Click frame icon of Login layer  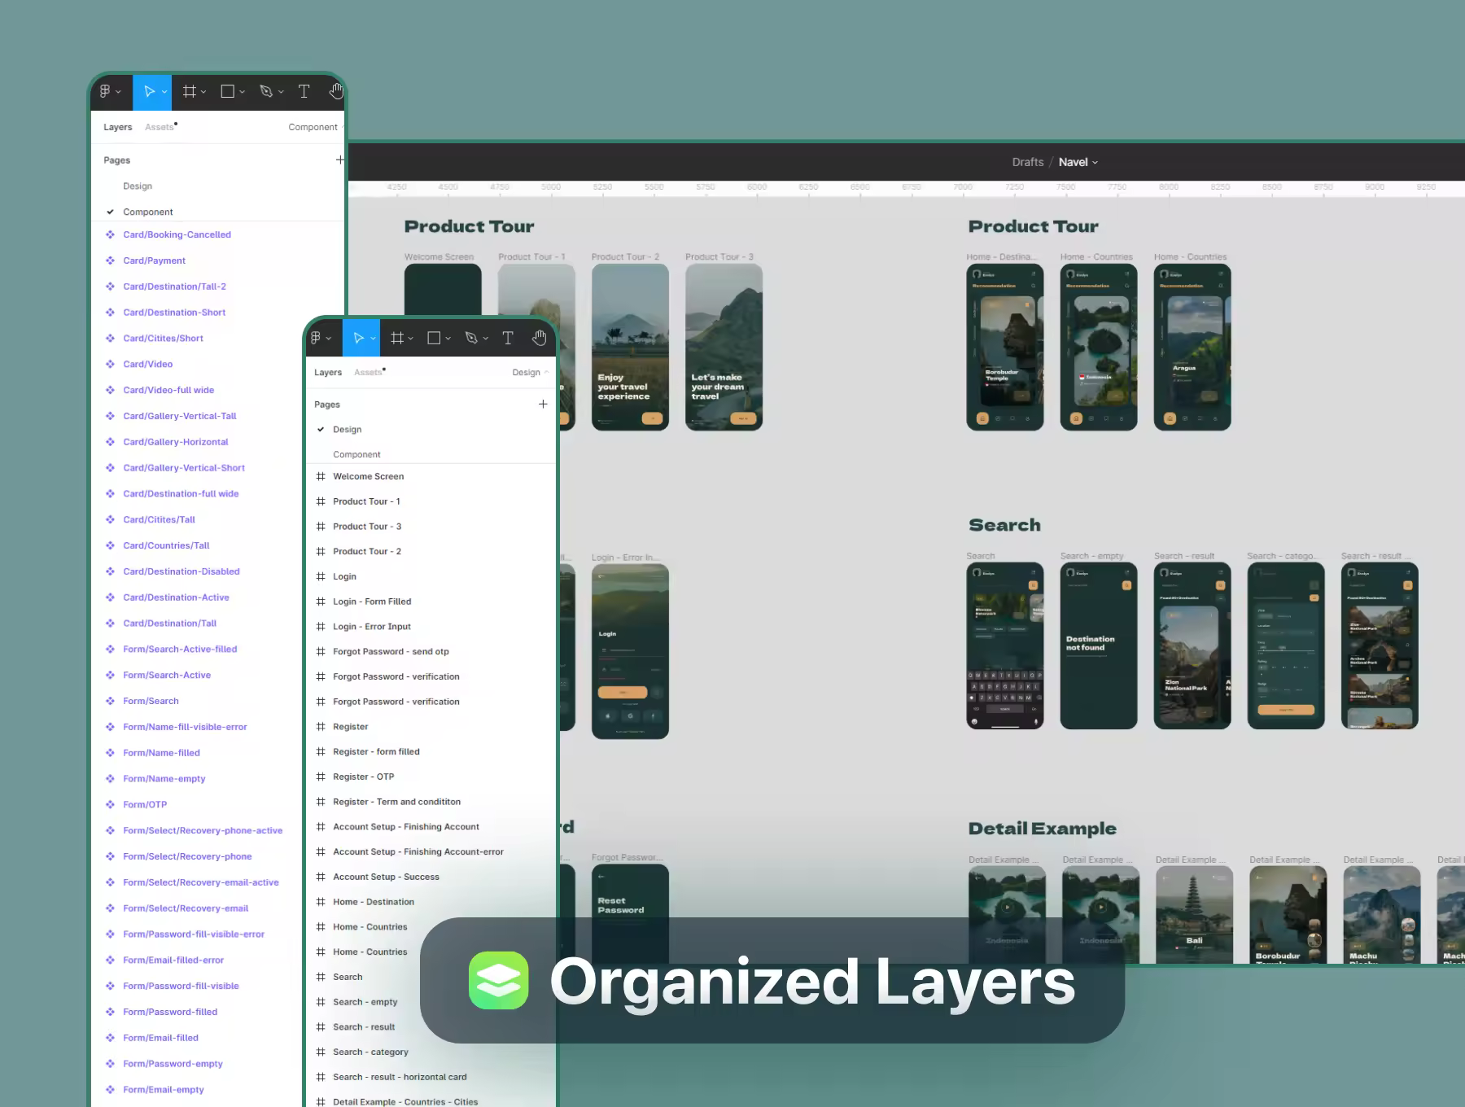point(321,576)
